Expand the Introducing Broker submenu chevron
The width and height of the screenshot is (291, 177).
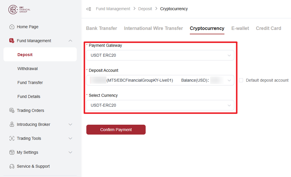click(x=70, y=124)
